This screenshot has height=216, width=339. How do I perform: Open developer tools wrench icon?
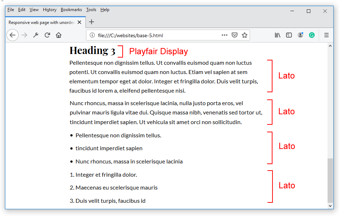coord(36,35)
